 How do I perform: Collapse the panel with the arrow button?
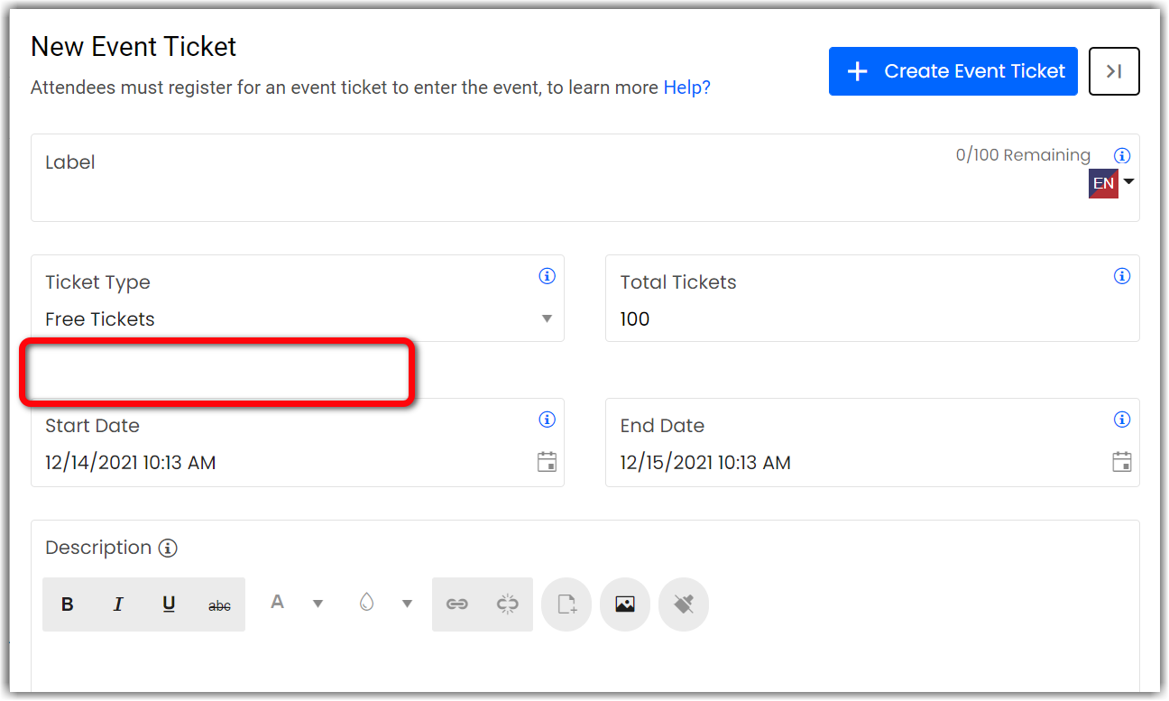[x=1114, y=71]
